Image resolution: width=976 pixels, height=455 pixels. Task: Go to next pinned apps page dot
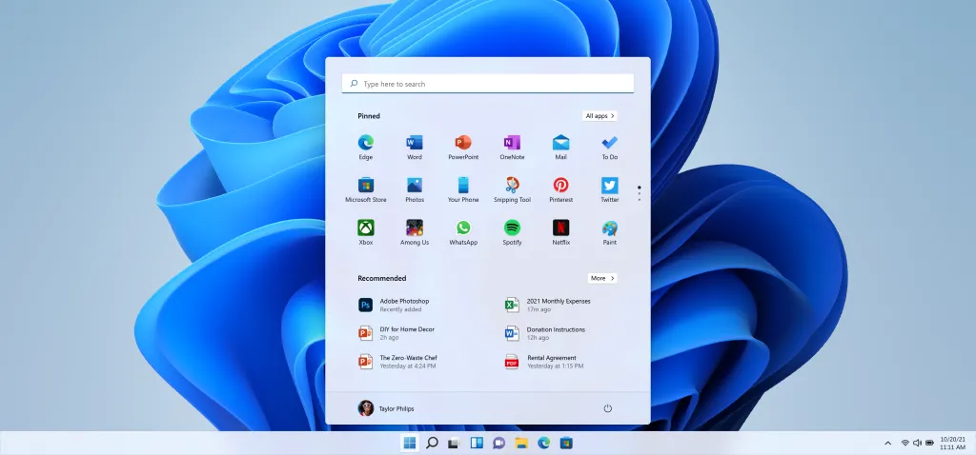pos(640,193)
